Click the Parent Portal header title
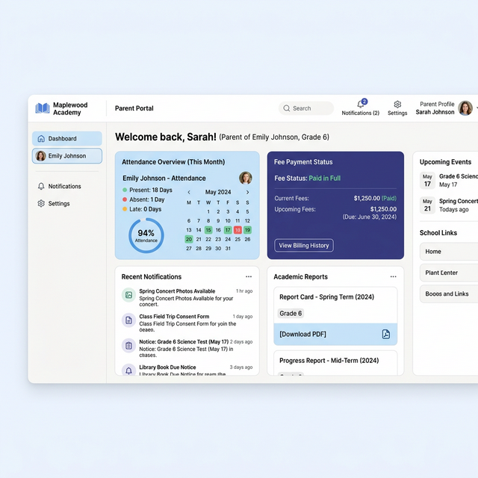The image size is (478, 478). [x=134, y=108]
